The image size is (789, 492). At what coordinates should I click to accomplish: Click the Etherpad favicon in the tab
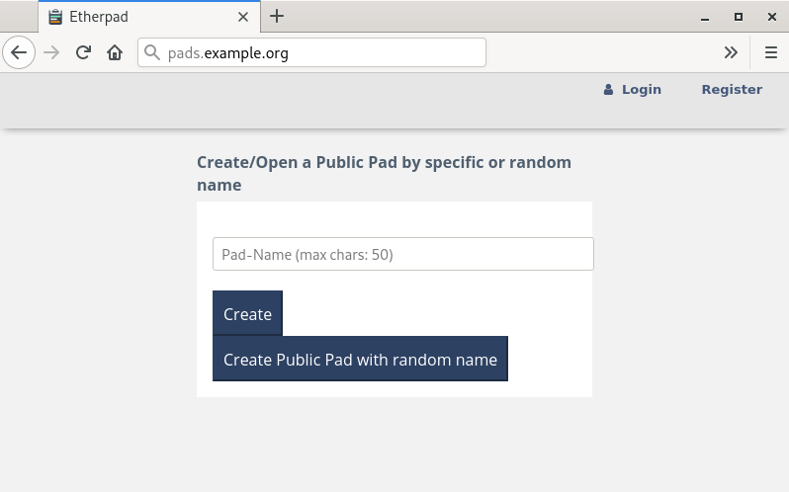(54, 17)
